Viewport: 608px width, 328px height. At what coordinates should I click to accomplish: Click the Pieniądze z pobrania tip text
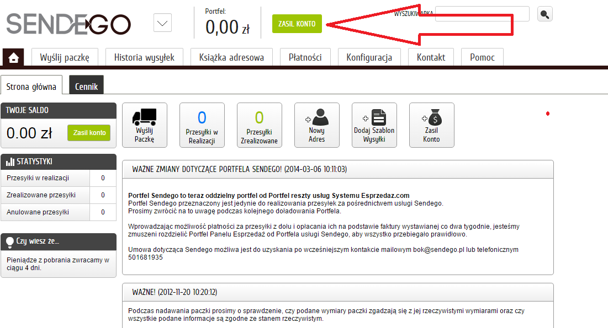coord(58,264)
